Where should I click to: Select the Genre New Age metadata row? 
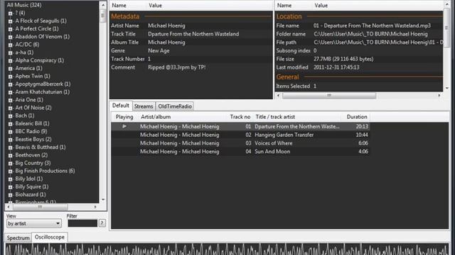click(x=191, y=50)
